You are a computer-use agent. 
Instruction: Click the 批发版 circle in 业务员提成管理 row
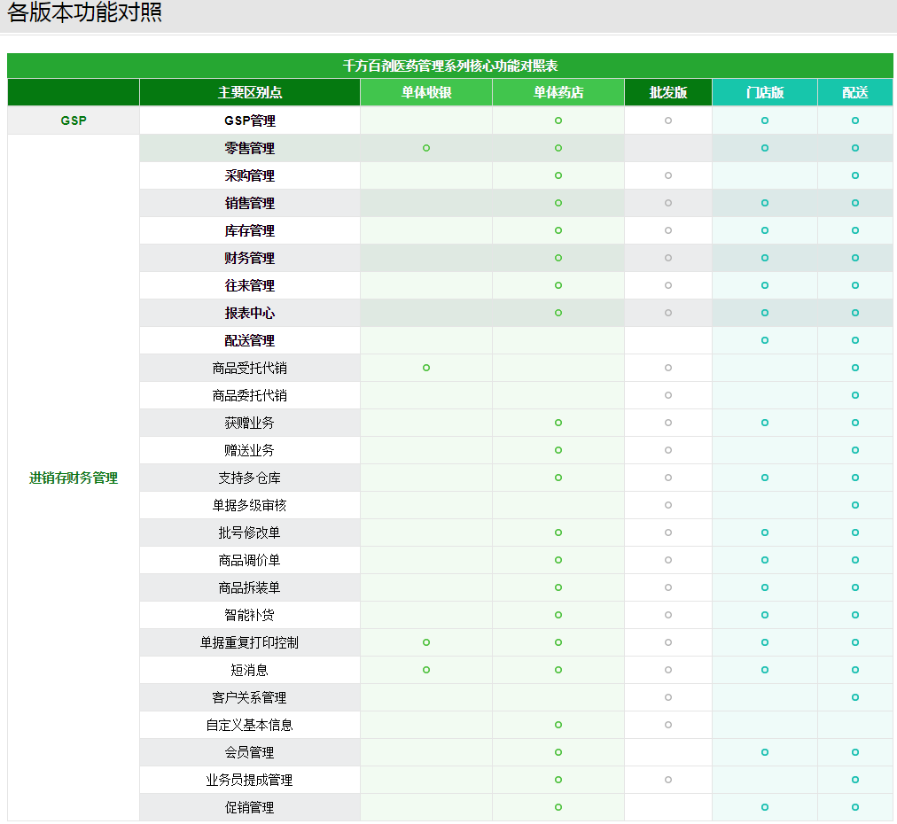pyautogui.click(x=668, y=780)
